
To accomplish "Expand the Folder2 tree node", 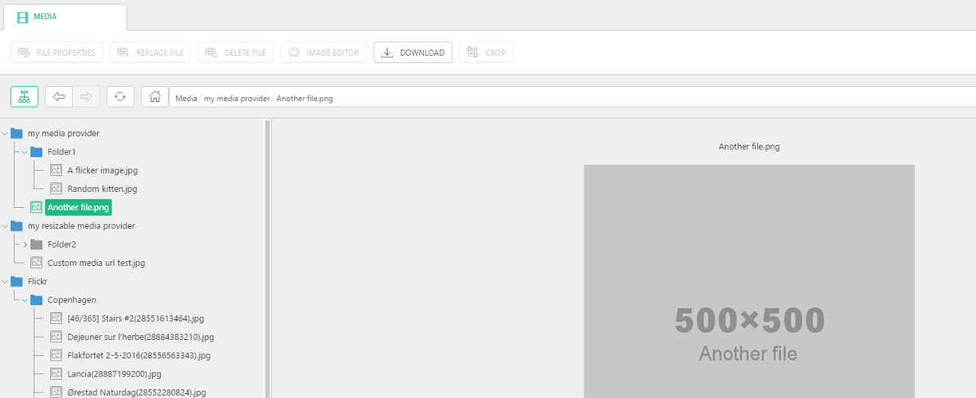I will click(25, 244).
